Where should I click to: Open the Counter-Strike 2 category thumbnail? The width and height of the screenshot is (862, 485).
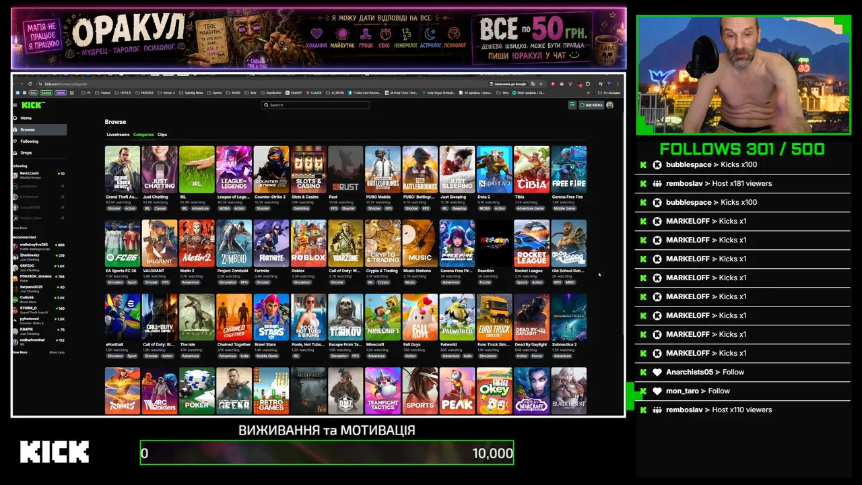coord(271,169)
